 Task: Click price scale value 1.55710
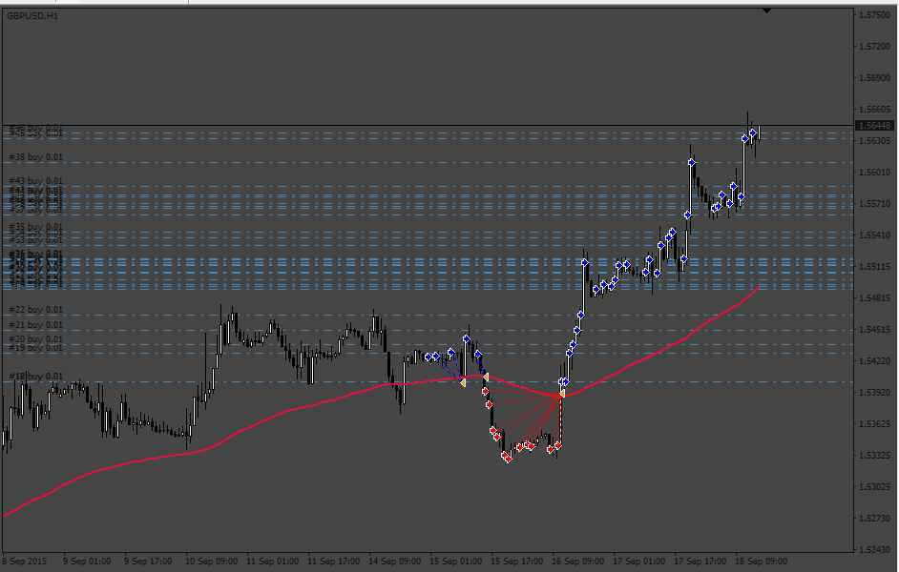click(x=874, y=204)
